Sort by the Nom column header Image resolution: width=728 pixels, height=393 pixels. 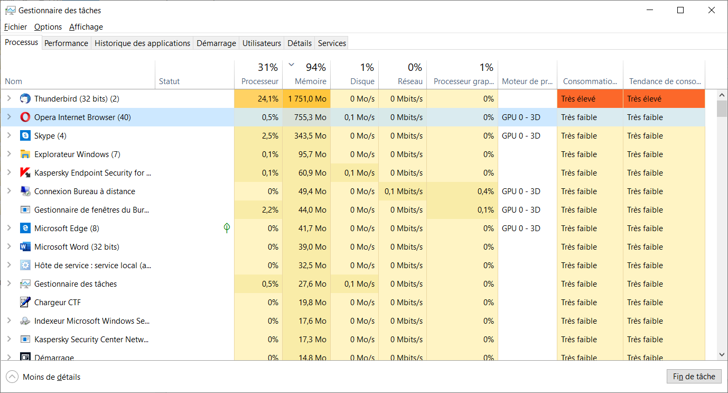pos(78,75)
